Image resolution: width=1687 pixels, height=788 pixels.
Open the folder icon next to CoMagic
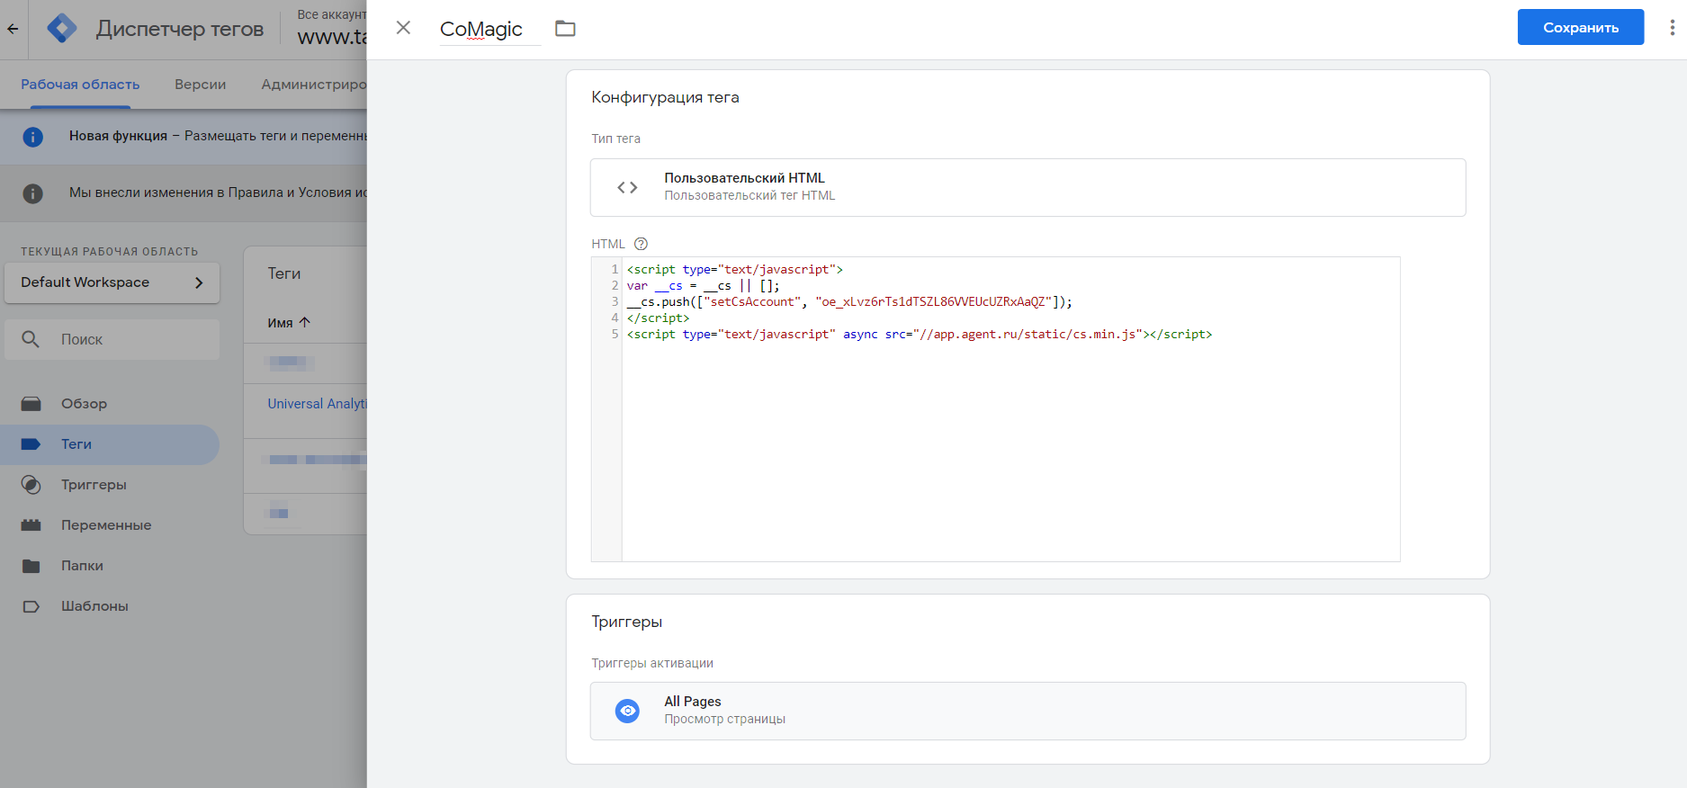coord(565,29)
